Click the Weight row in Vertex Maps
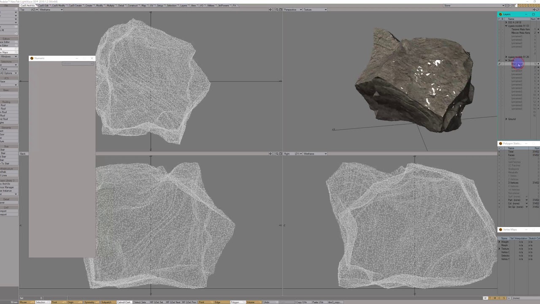 [x=519, y=242]
